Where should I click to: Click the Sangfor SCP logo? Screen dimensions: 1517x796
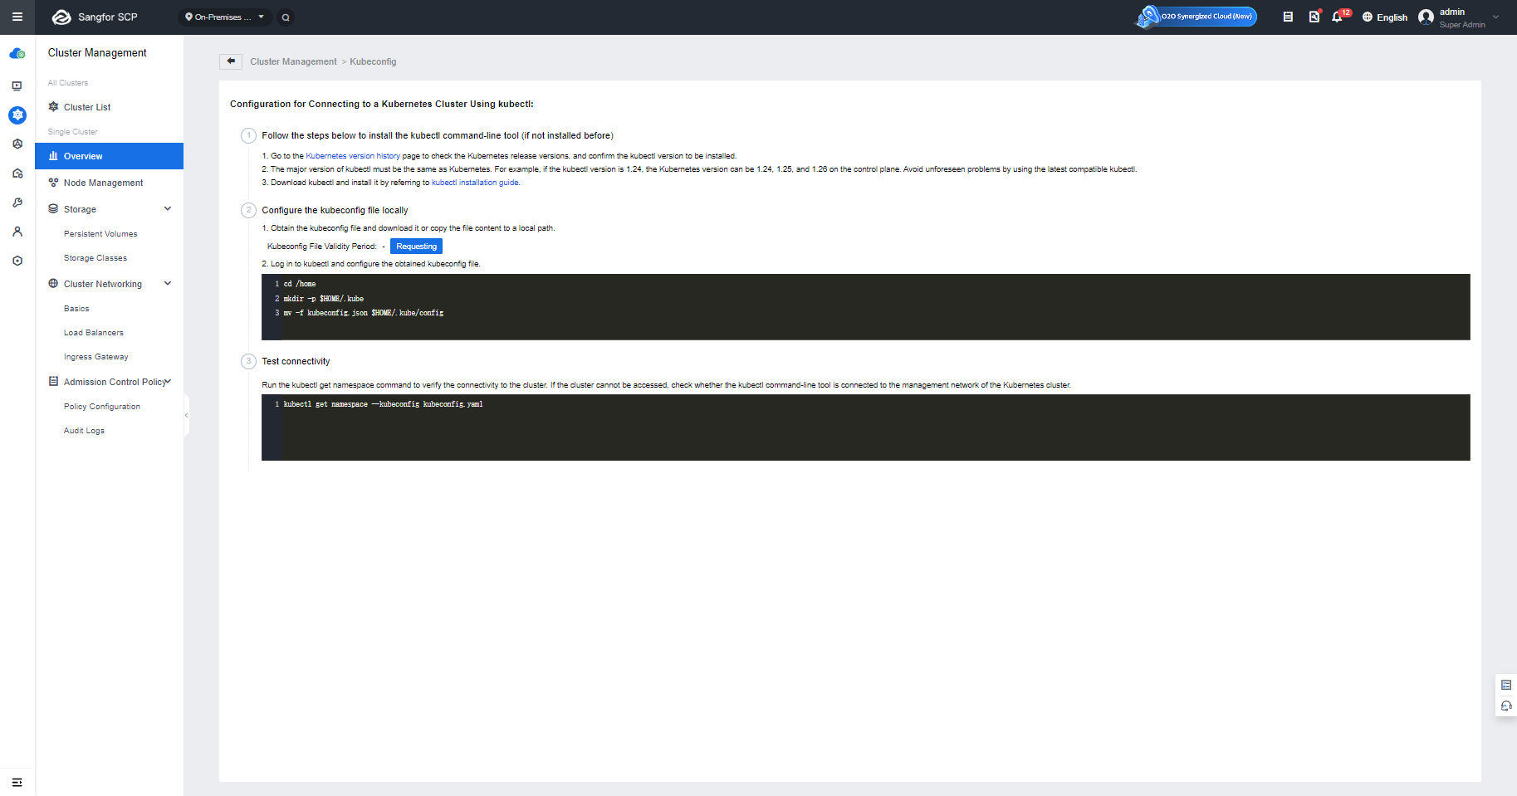[94, 17]
